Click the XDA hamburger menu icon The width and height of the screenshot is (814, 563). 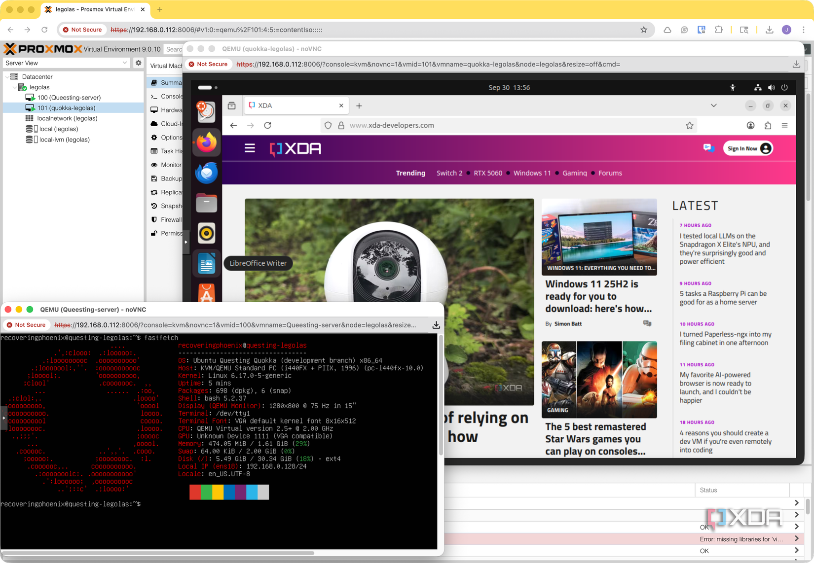[250, 148]
